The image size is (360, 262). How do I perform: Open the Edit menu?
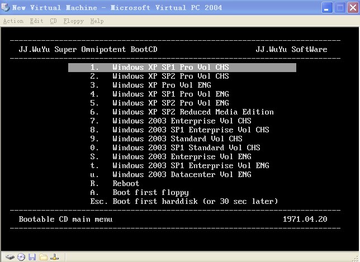[36, 21]
